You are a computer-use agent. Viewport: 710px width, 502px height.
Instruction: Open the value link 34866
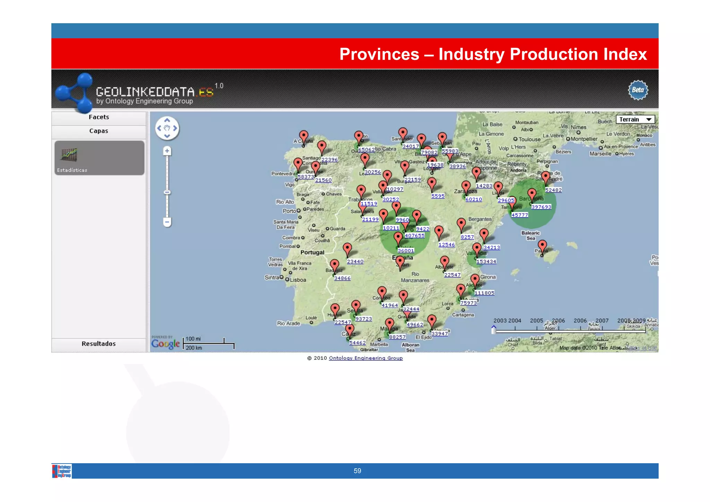click(x=342, y=278)
